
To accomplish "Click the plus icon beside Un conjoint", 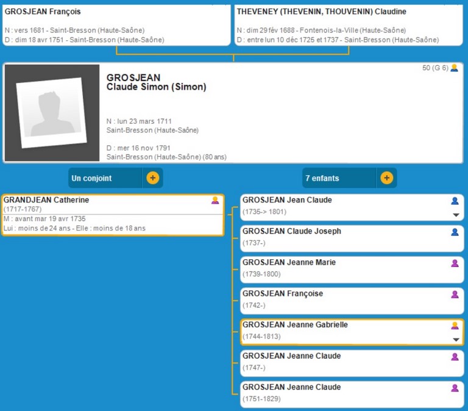I will (x=152, y=178).
